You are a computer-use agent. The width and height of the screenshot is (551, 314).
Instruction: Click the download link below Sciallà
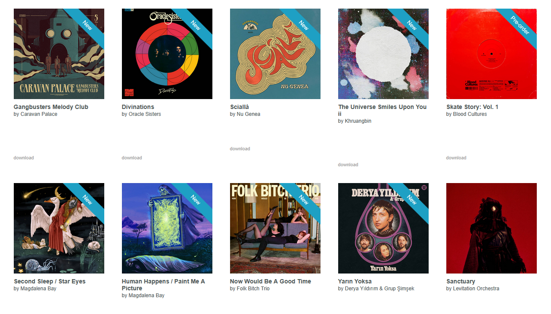pos(240,149)
